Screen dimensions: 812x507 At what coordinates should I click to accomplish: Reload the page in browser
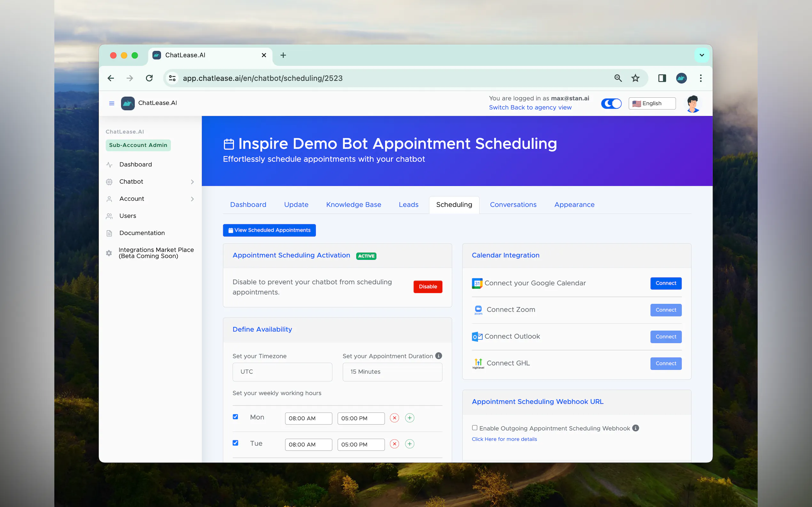tap(149, 78)
